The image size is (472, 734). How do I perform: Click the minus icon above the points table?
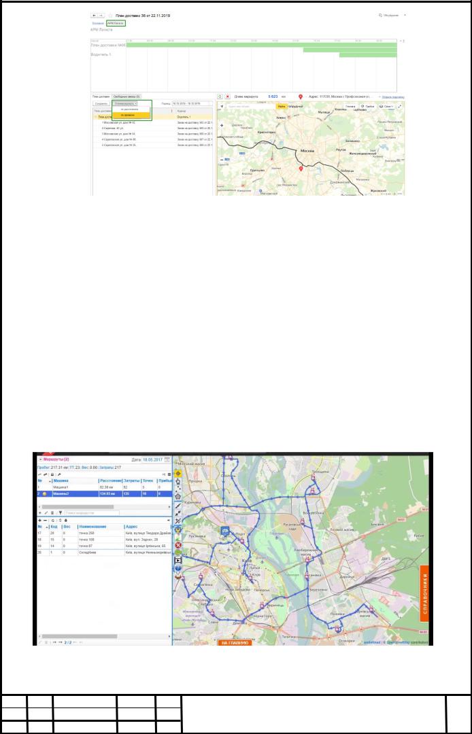[46, 521]
